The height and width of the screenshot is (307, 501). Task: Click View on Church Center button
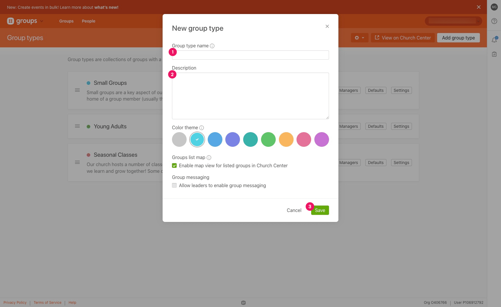(x=403, y=38)
